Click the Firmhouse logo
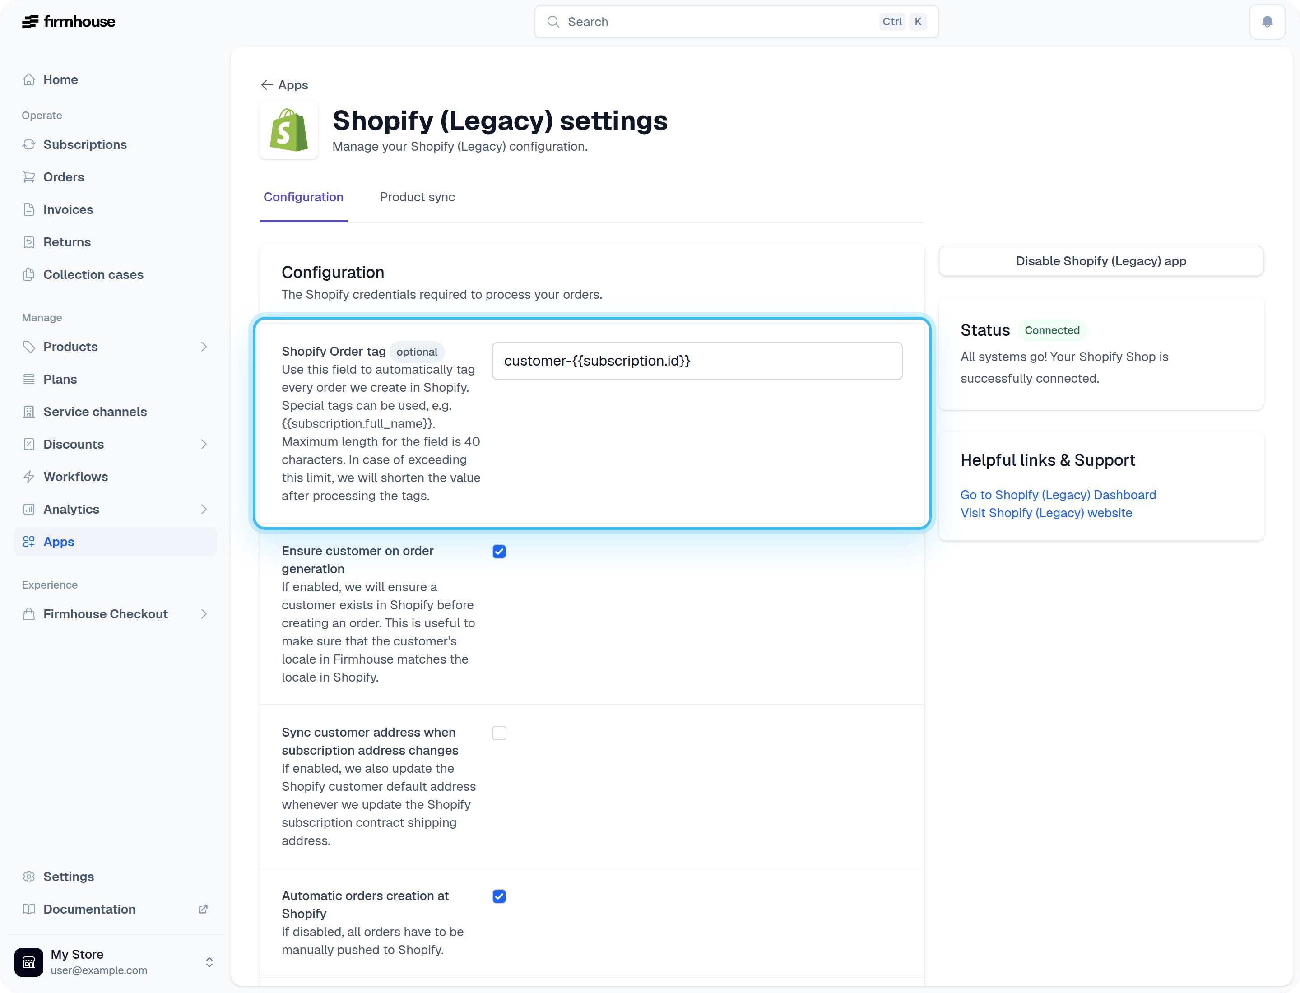Viewport: 1300px width, 993px height. [x=69, y=22]
